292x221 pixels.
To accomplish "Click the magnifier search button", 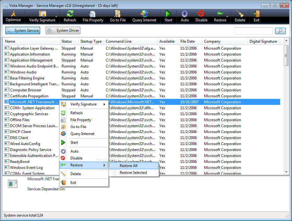I will click(x=280, y=31).
